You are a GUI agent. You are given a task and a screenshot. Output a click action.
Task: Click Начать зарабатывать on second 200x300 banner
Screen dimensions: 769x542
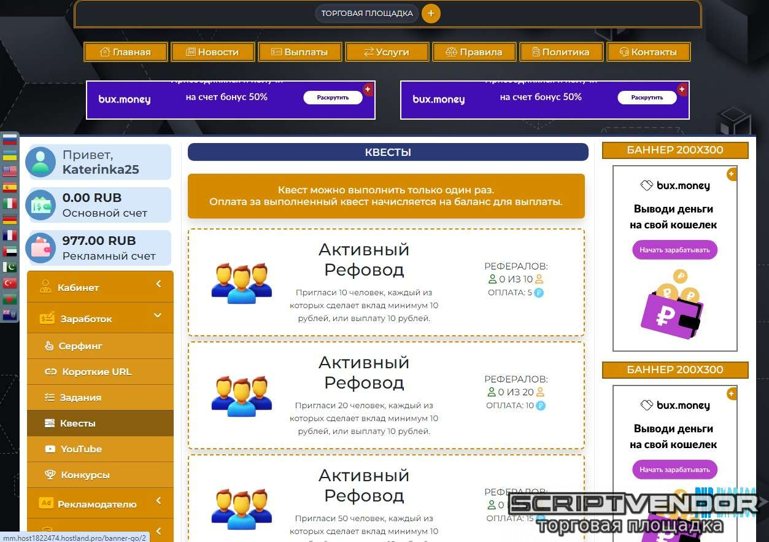pos(674,470)
